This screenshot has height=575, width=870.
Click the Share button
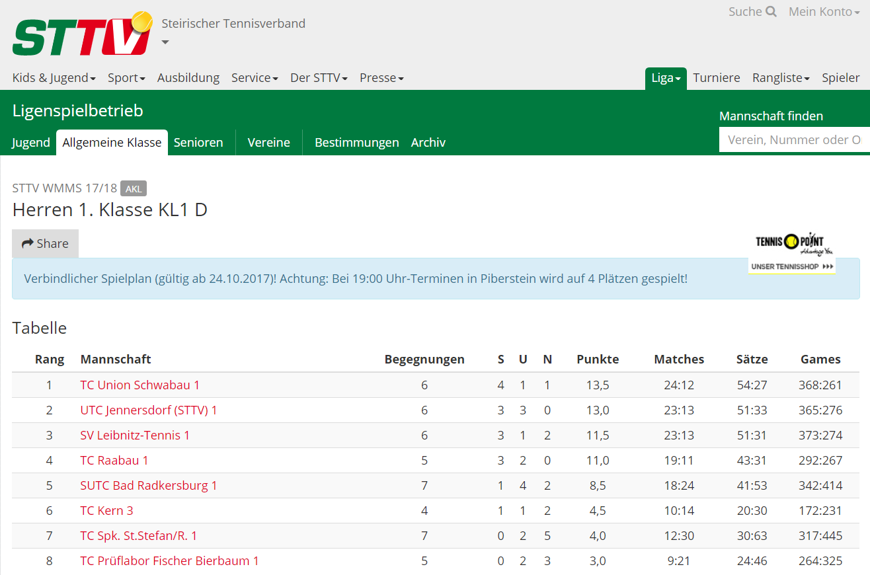[x=45, y=243]
